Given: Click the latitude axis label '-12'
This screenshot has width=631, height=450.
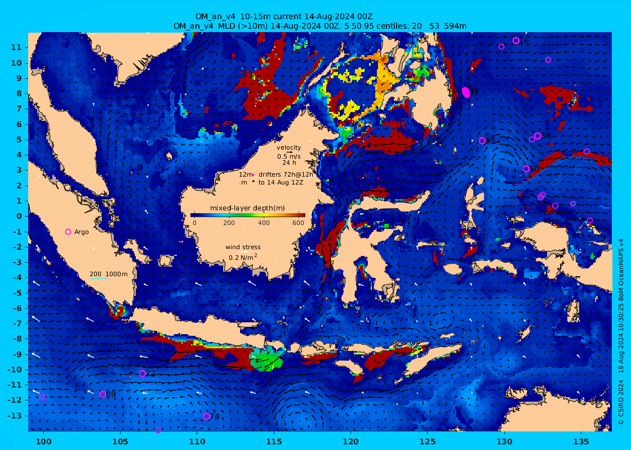Looking at the screenshot, I should [x=15, y=400].
